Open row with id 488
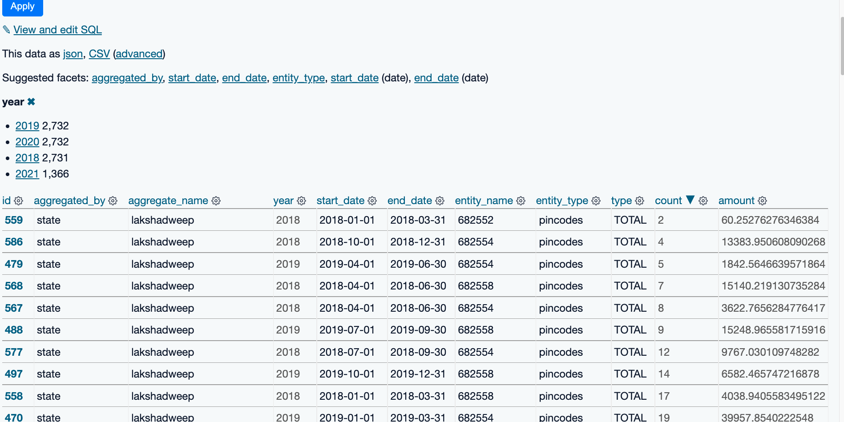The width and height of the screenshot is (844, 422). [x=14, y=330]
